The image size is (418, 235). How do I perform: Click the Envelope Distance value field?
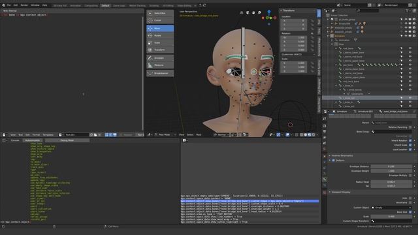click(x=391, y=166)
